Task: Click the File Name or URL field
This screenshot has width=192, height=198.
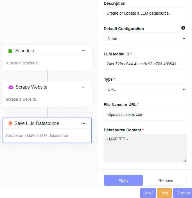Action: 145,114
